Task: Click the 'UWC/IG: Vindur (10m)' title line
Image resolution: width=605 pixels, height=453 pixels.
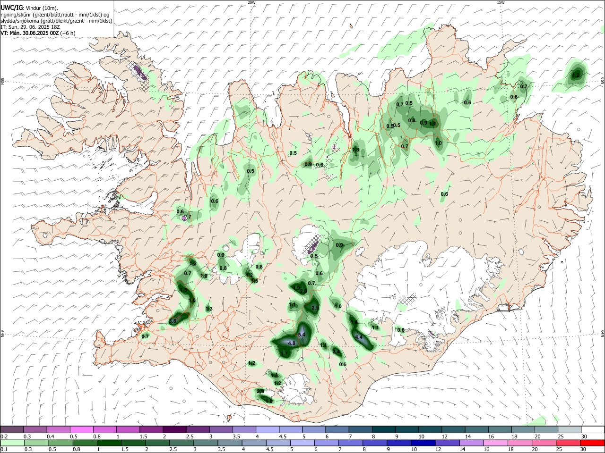Action: [29, 8]
